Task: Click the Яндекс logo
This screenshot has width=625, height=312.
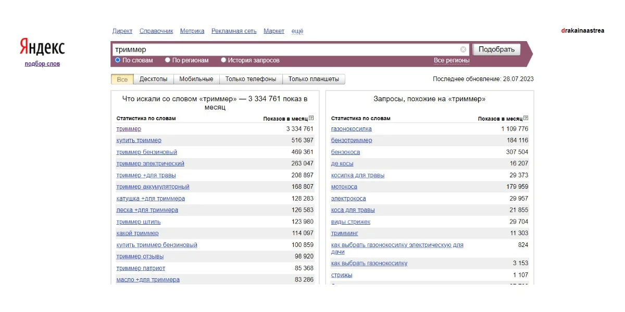Action: [x=42, y=47]
